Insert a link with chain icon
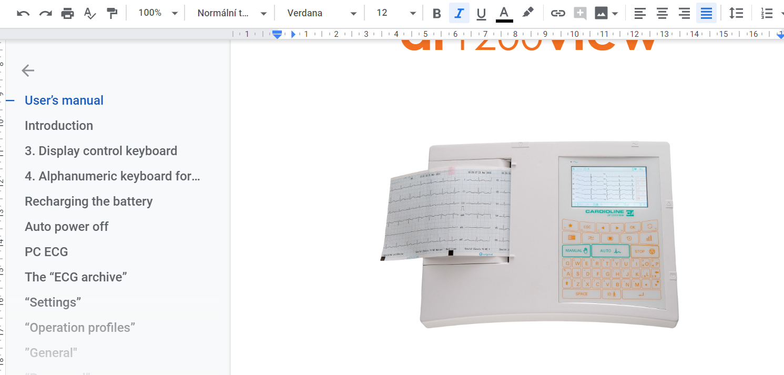Image resolution: width=784 pixels, height=375 pixels. pyautogui.click(x=558, y=13)
